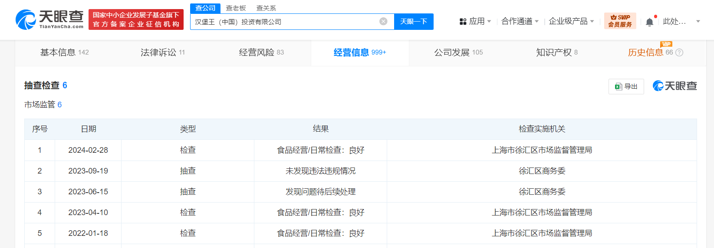This screenshot has height=248, width=714.
Task: Expand the 合作通道 dropdown
Action: (520, 21)
